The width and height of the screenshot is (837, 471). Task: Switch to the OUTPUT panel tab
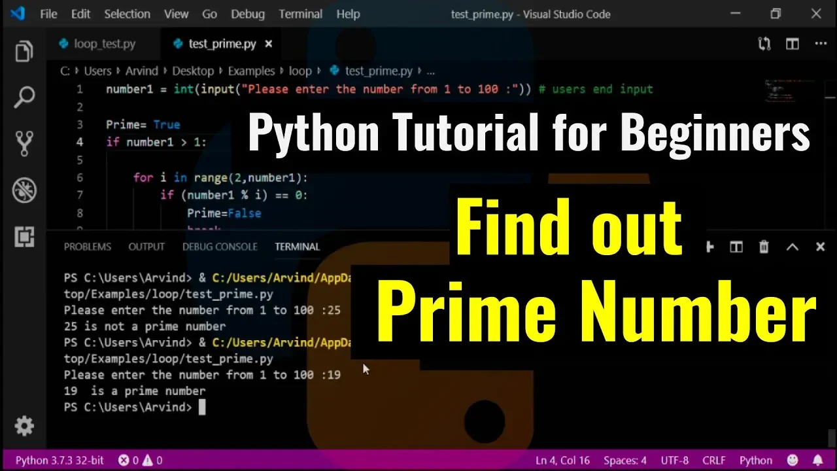coord(146,247)
